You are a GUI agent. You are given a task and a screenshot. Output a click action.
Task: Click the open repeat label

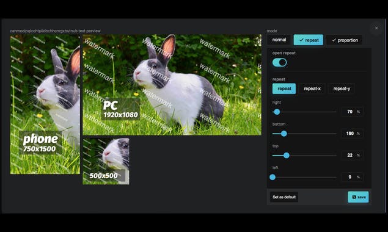pyautogui.click(x=284, y=53)
